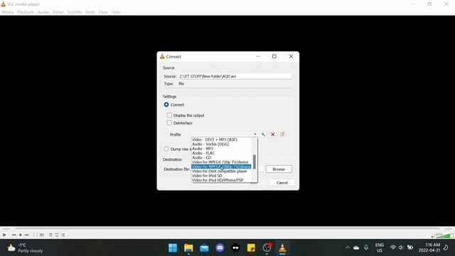This screenshot has width=455, height=256.
Task: Click the Source path input field
Action: 235,76
